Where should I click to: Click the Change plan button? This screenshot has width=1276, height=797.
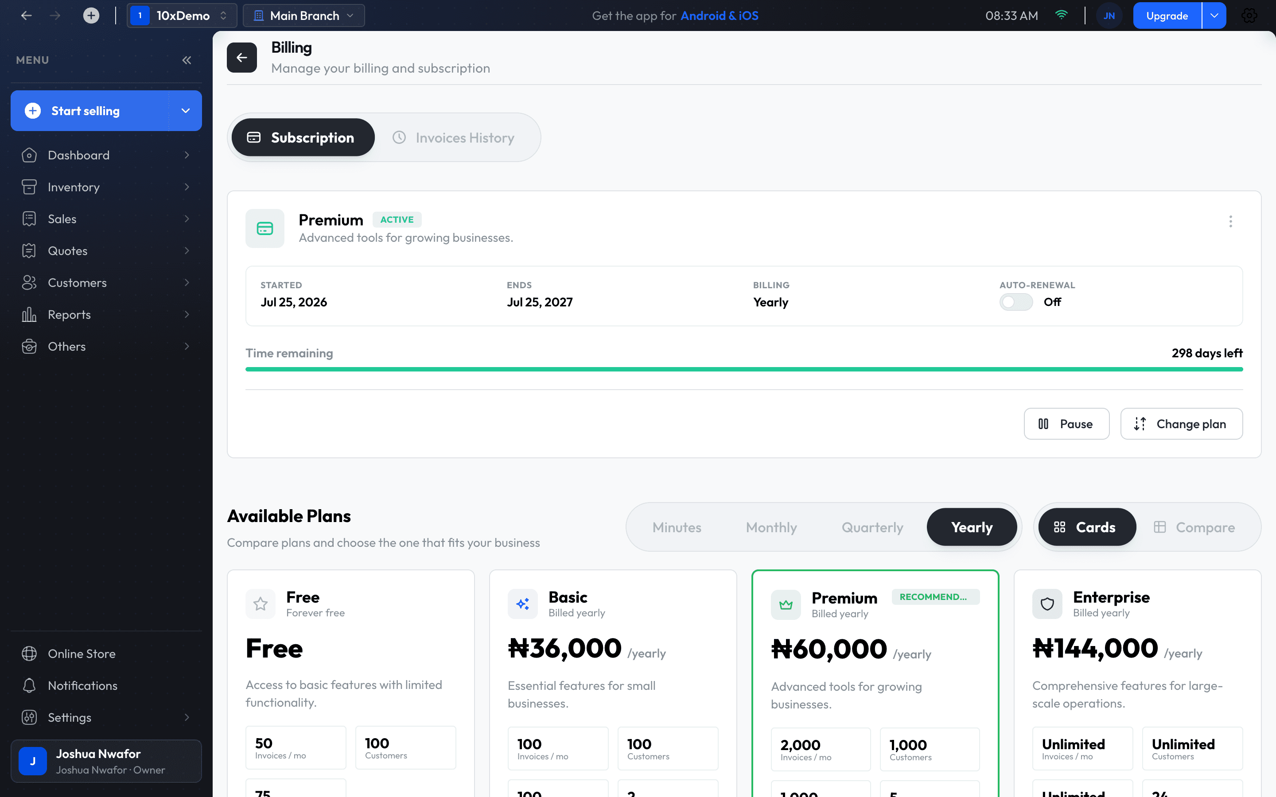1182,424
